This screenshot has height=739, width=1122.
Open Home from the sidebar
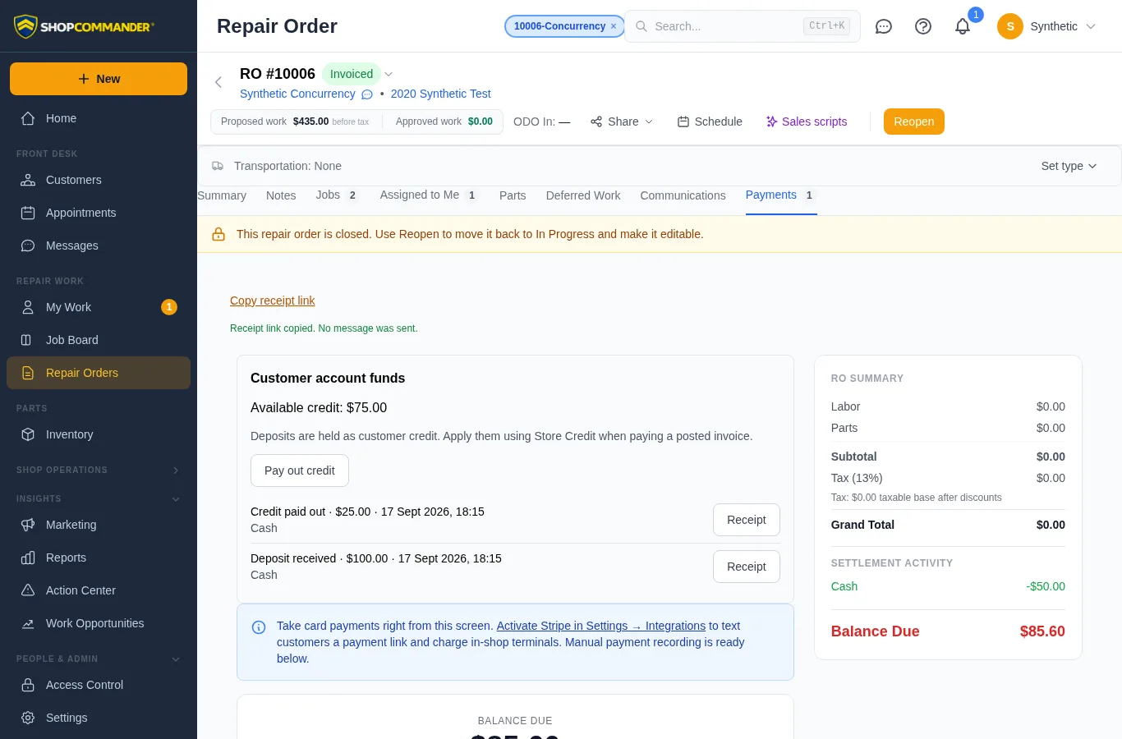[99, 118]
